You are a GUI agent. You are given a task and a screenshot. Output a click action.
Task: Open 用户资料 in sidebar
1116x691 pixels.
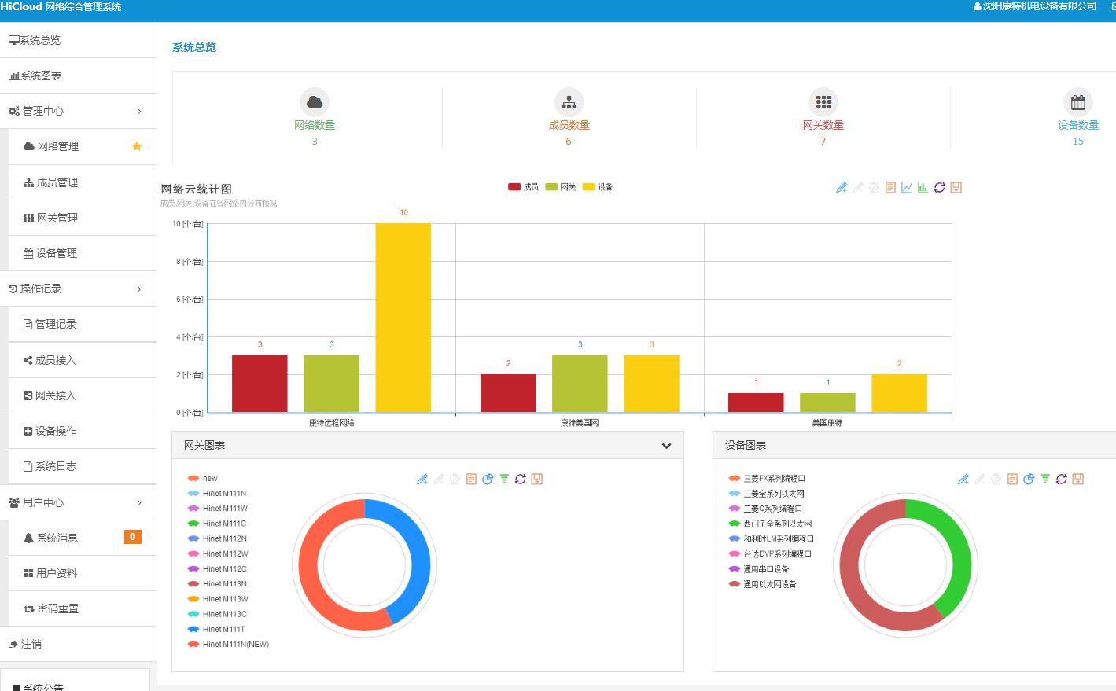(x=83, y=573)
